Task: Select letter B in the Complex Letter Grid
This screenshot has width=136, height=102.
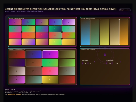Action: tap(33, 63)
